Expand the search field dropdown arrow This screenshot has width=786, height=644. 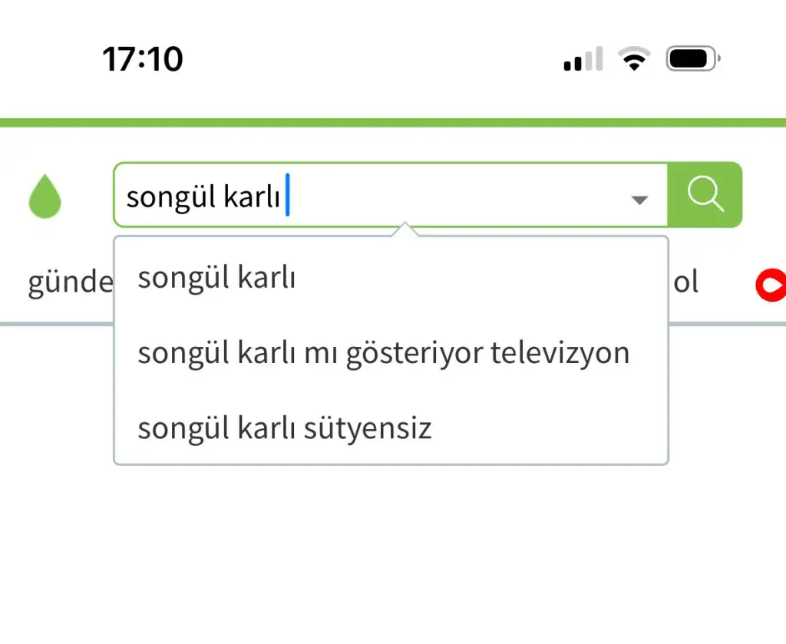[639, 200]
